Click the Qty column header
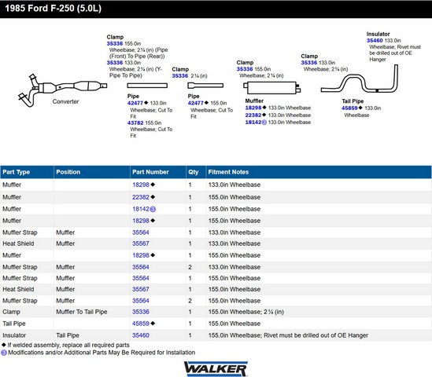This screenshot has width=432, height=377. click(196, 172)
